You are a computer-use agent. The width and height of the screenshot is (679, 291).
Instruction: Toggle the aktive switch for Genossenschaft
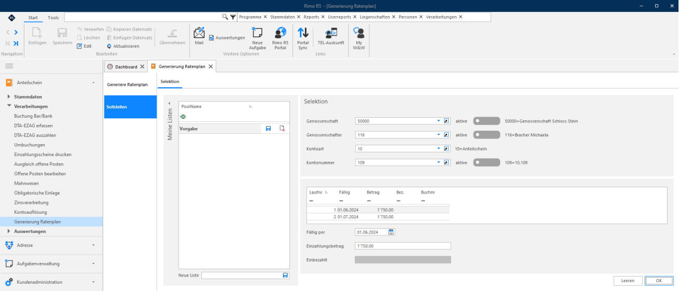point(487,121)
